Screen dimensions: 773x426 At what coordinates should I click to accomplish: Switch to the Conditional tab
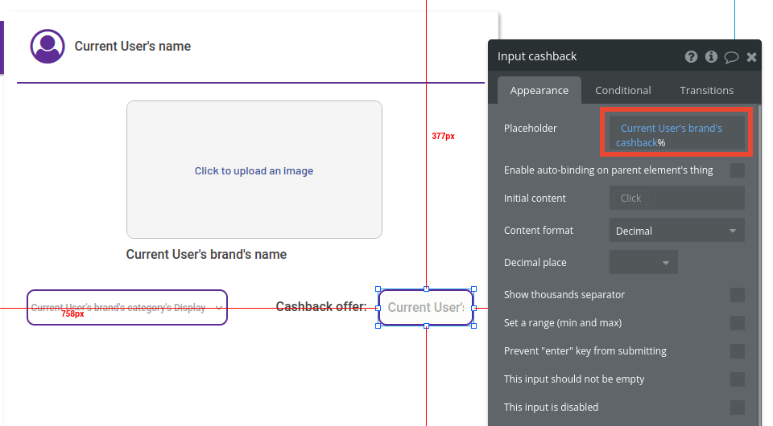coord(622,91)
